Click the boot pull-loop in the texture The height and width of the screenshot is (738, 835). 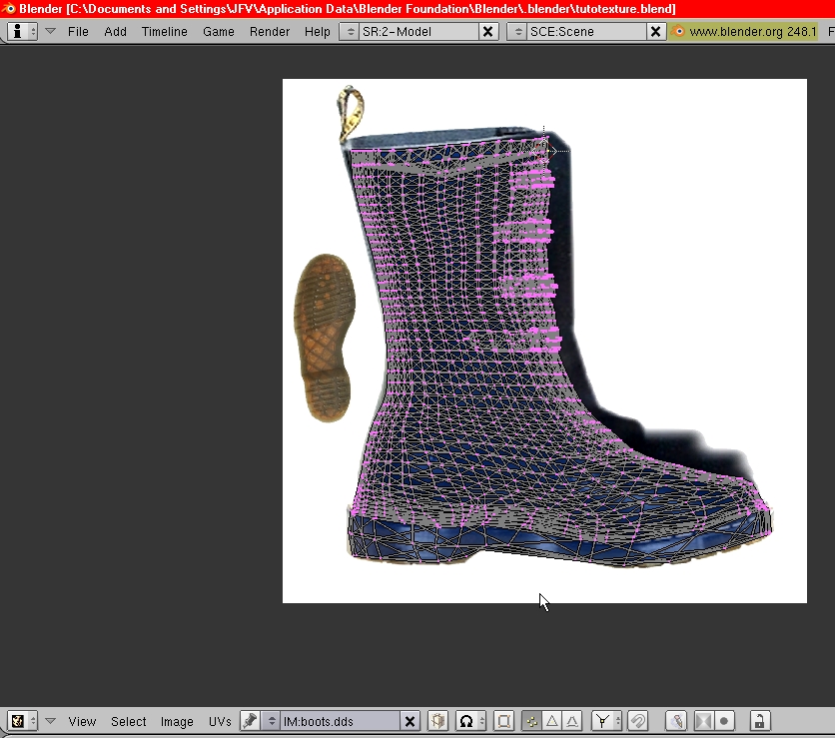pyautogui.click(x=350, y=114)
